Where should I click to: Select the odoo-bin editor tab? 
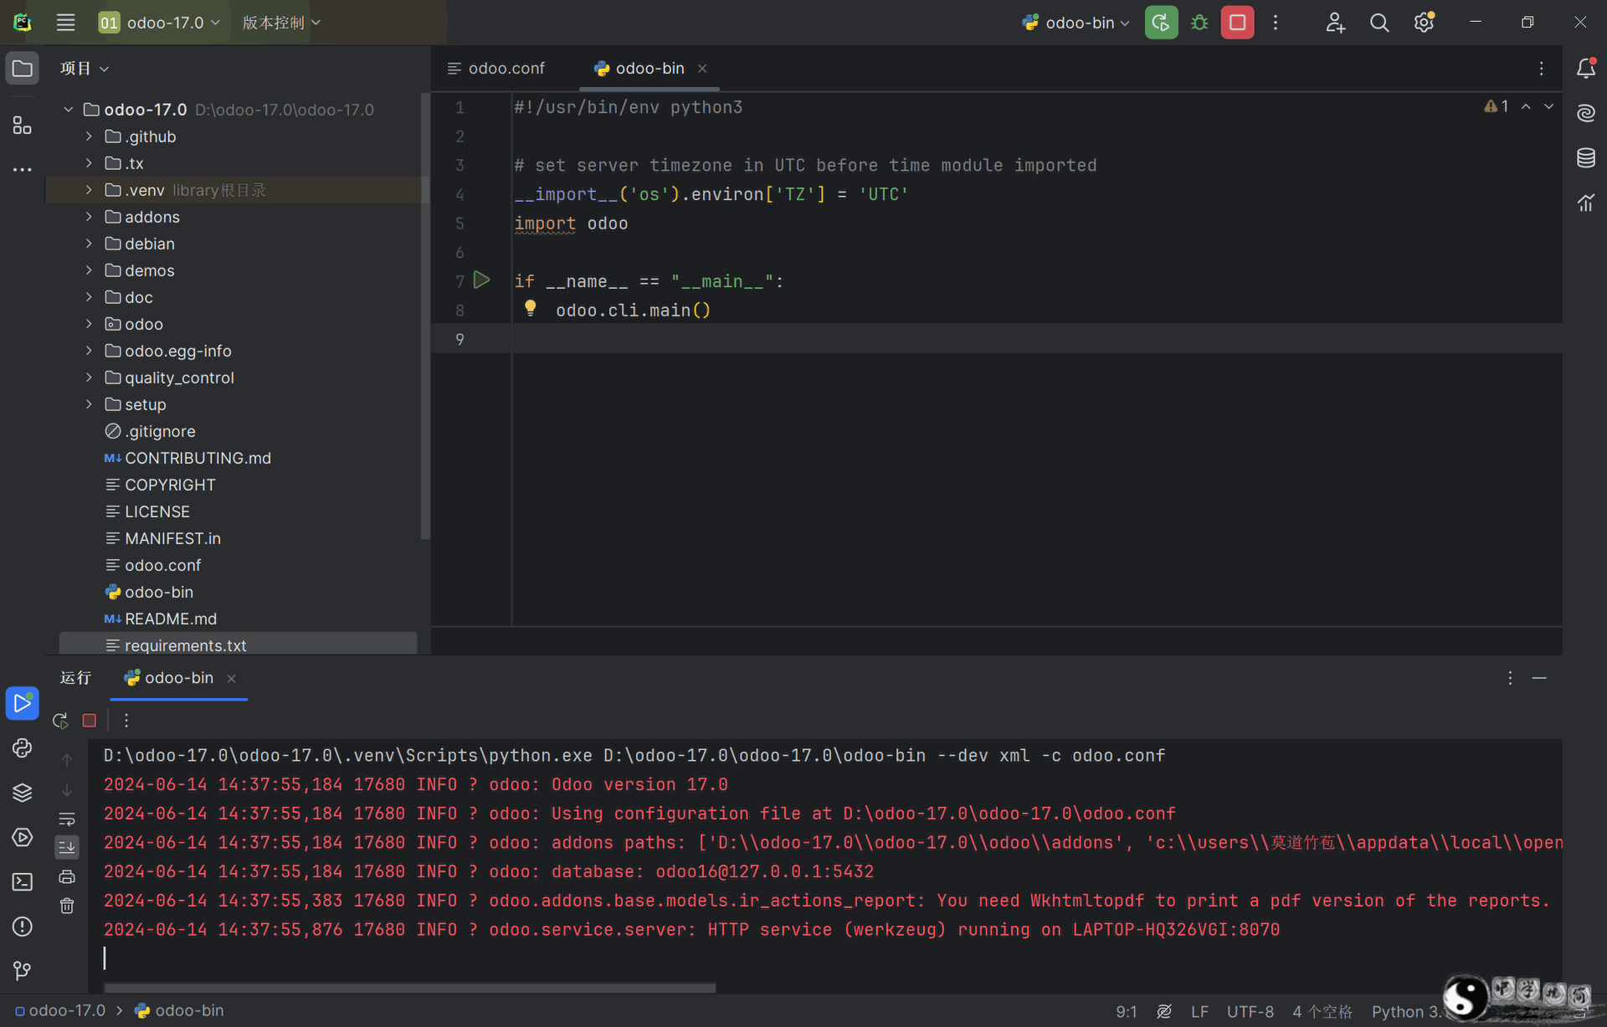click(x=649, y=69)
